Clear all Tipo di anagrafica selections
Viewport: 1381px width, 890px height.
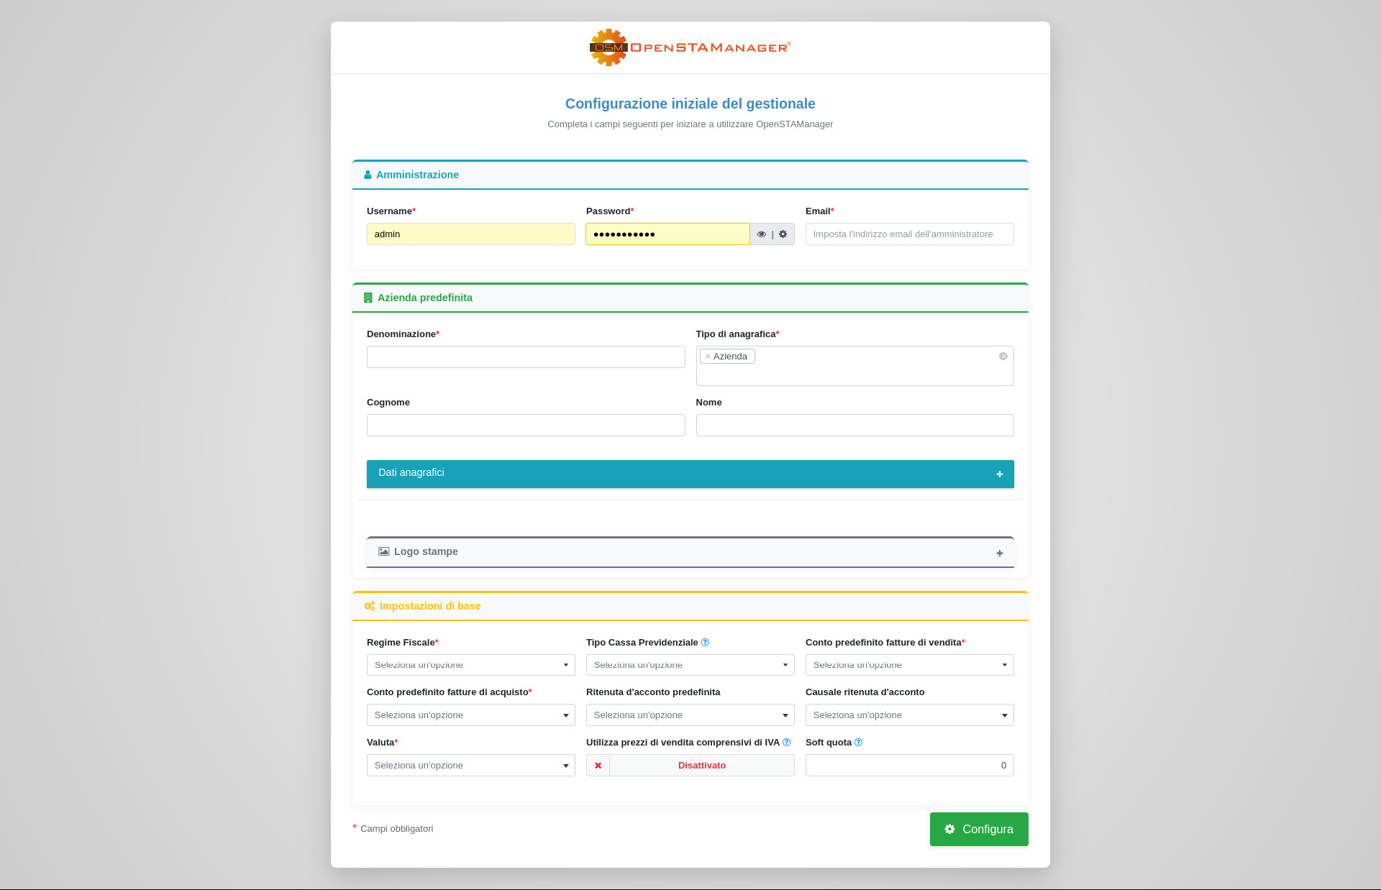click(x=1003, y=357)
